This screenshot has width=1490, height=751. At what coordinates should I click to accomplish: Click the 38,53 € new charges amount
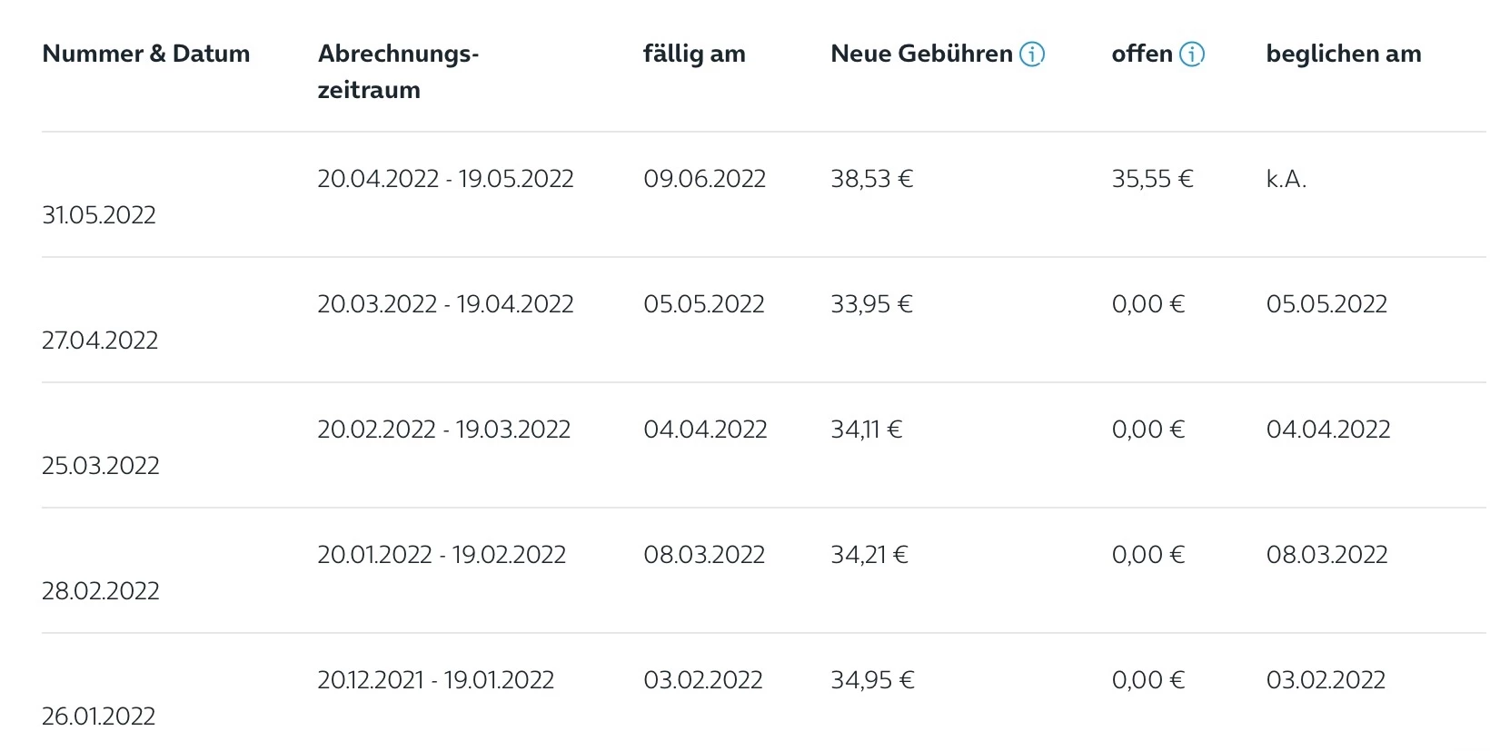pos(871,179)
